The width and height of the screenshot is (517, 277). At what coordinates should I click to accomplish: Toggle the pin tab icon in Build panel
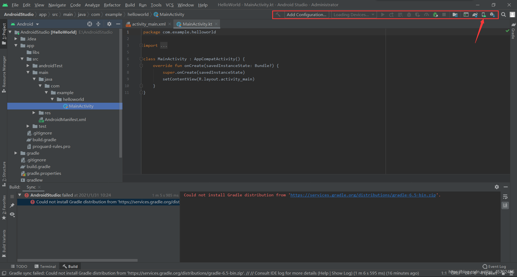click(12, 205)
